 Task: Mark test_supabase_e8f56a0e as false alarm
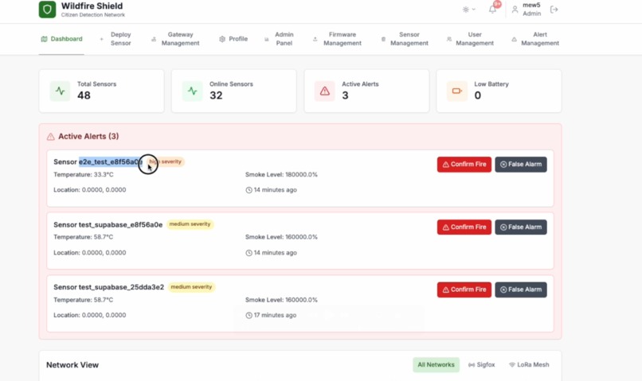(x=521, y=227)
